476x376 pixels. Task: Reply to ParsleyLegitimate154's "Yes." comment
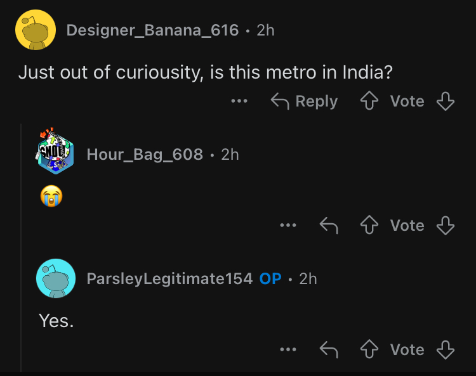point(328,349)
